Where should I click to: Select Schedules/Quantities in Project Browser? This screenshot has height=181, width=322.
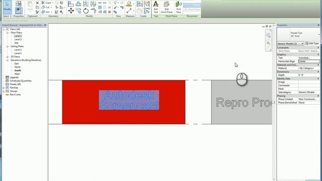(21, 81)
